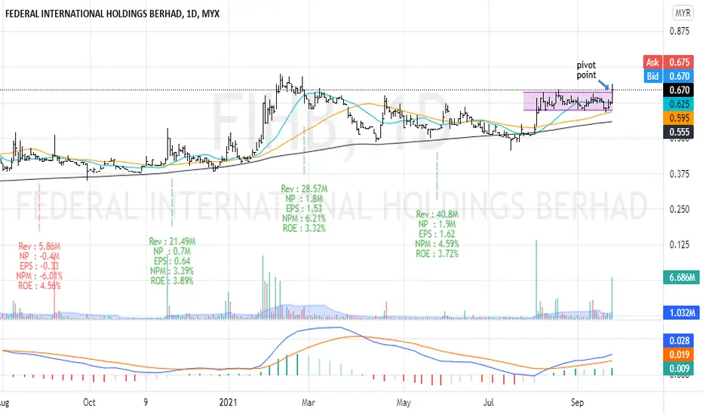Screen dimensions: 703x414
Task: Click the NPM : 4.59% annotation line
Action: coord(437,244)
